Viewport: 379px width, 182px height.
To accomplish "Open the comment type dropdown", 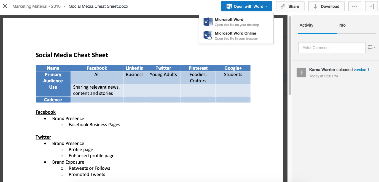I will pos(372,47).
